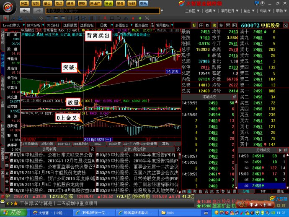Click the 分时成交 panel play arrow

[x=280, y=150]
